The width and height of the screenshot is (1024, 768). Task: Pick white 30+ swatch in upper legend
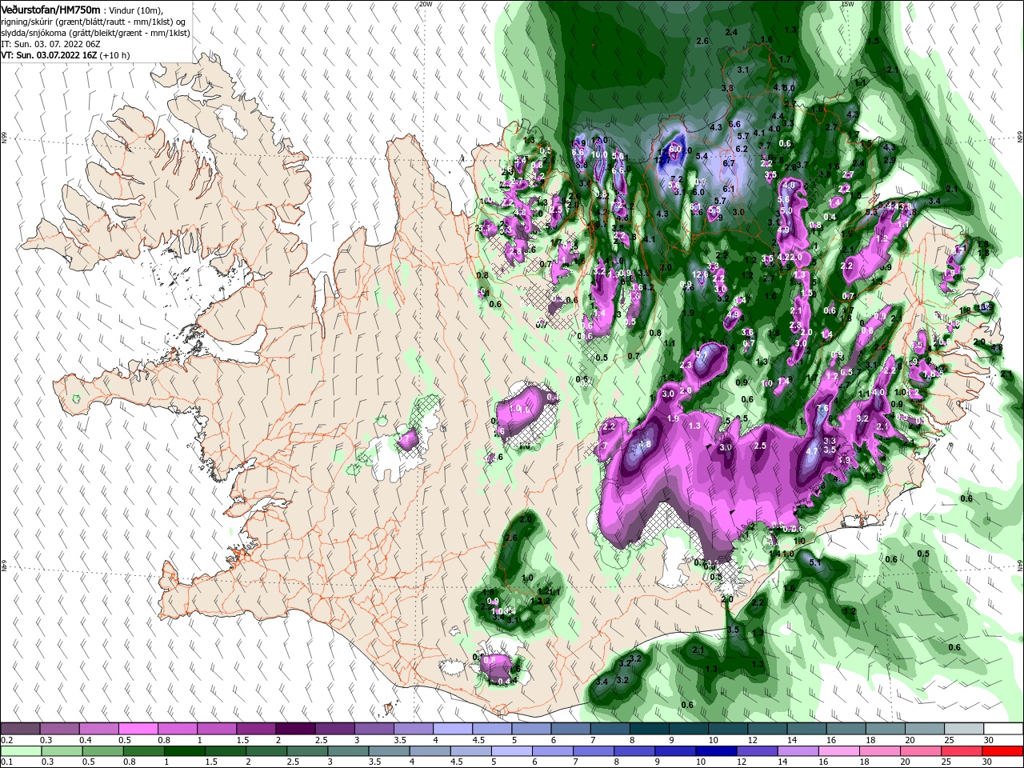(1004, 729)
